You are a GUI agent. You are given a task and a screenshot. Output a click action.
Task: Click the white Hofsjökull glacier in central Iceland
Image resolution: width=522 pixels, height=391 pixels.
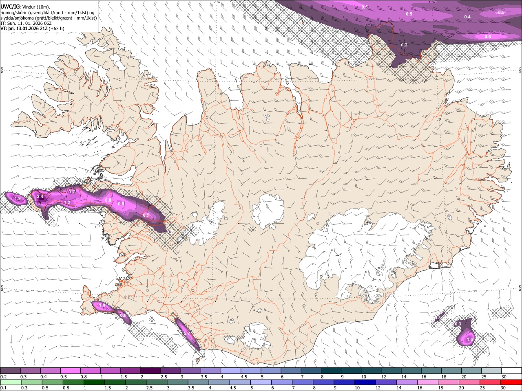(x=268, y=211)
